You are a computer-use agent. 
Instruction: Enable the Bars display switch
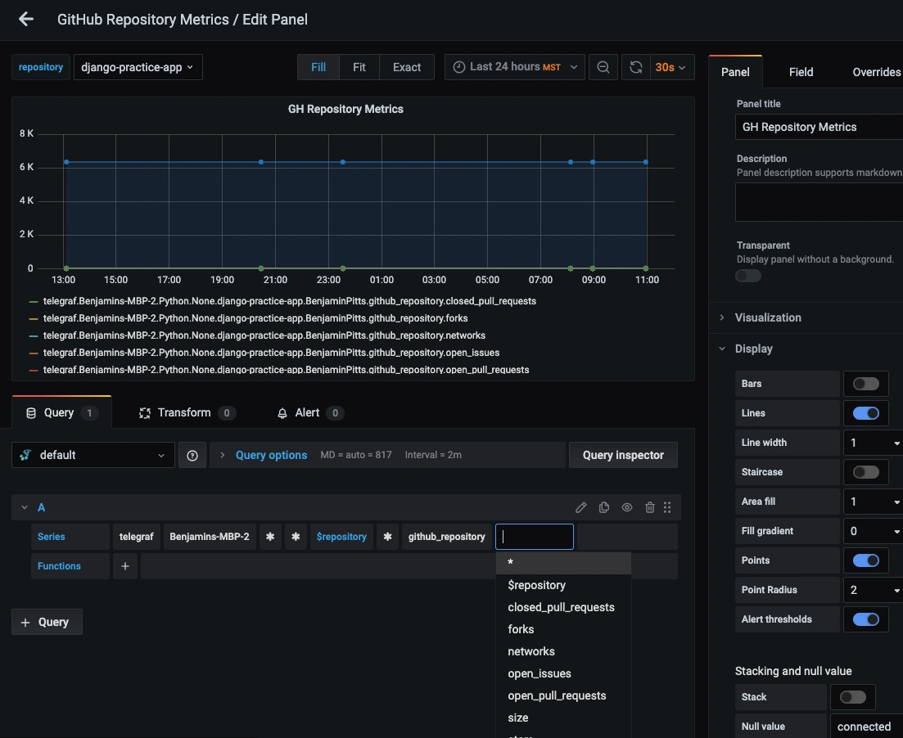point(865,384)
